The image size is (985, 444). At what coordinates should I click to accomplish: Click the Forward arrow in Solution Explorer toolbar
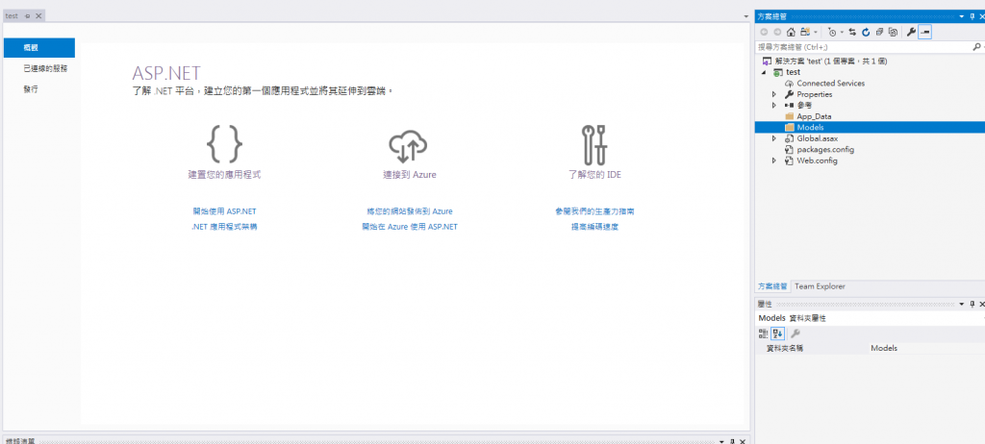tap(777, 32)
